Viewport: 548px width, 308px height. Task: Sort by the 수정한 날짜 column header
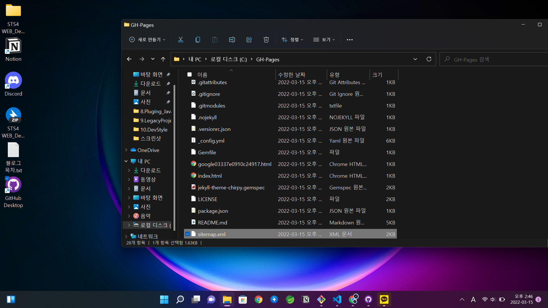point(292,74)
